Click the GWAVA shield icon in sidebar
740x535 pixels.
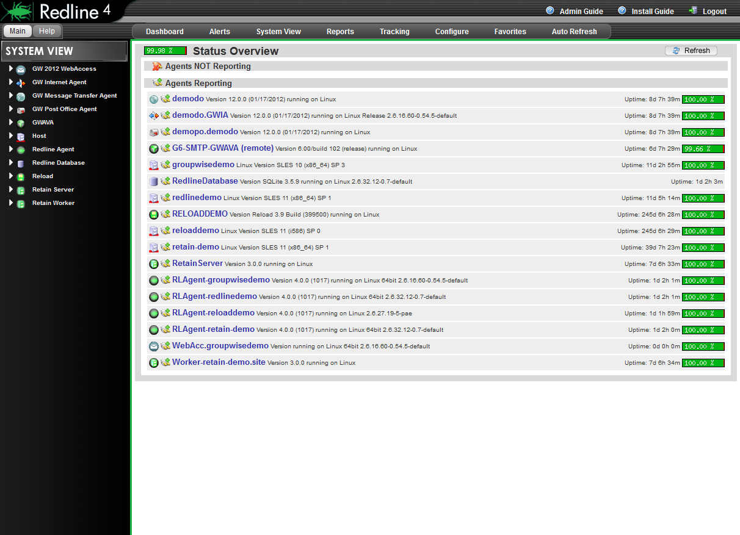coord(21,123)
